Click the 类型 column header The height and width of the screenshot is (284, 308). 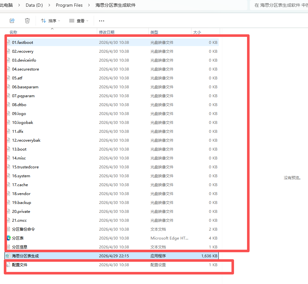[154, 32]
